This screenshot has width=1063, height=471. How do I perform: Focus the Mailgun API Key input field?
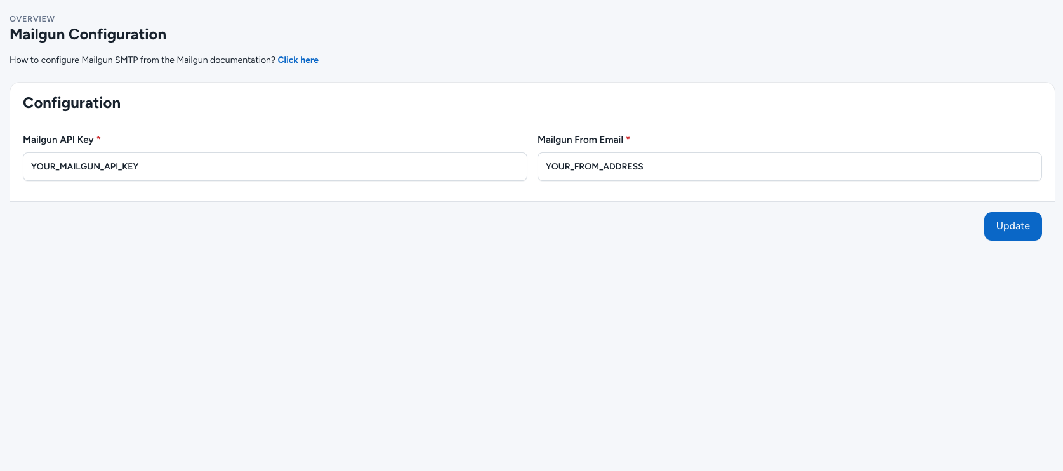click(x=275, y=166)
